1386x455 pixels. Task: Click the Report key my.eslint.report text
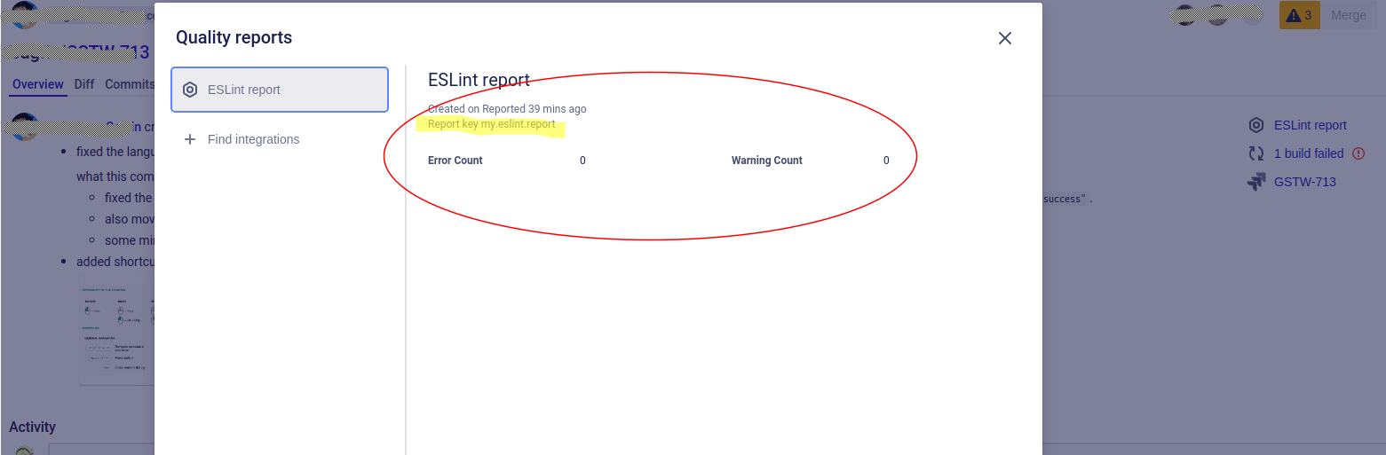492,124
